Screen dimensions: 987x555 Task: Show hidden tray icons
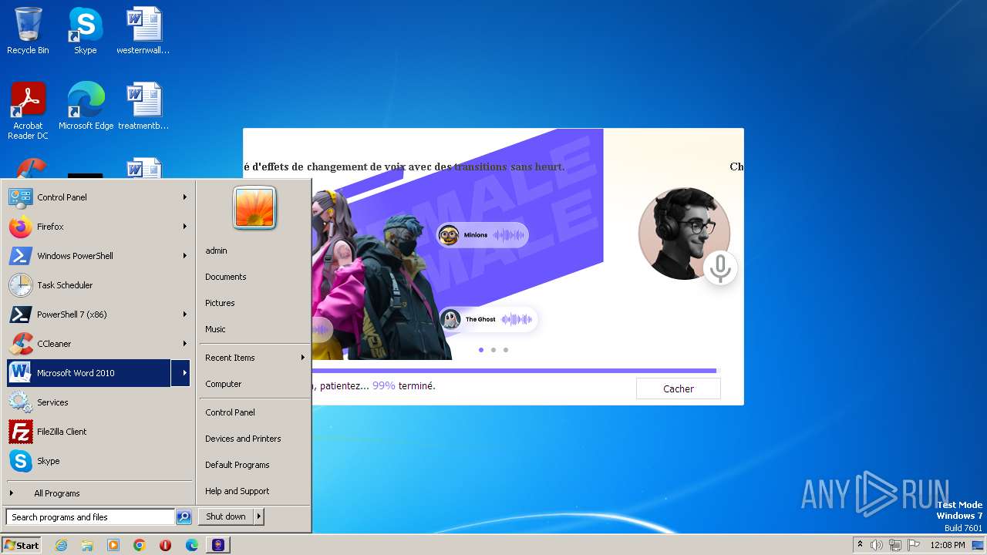pos(860,545)
